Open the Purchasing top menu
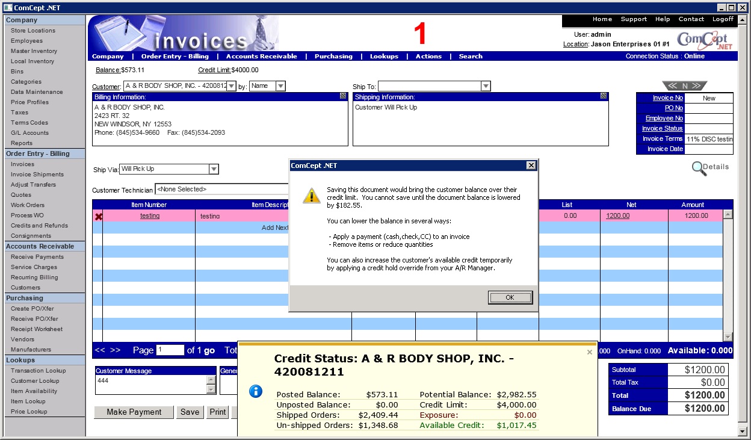Viewport: 751px width, 440px height. point(333,57)
